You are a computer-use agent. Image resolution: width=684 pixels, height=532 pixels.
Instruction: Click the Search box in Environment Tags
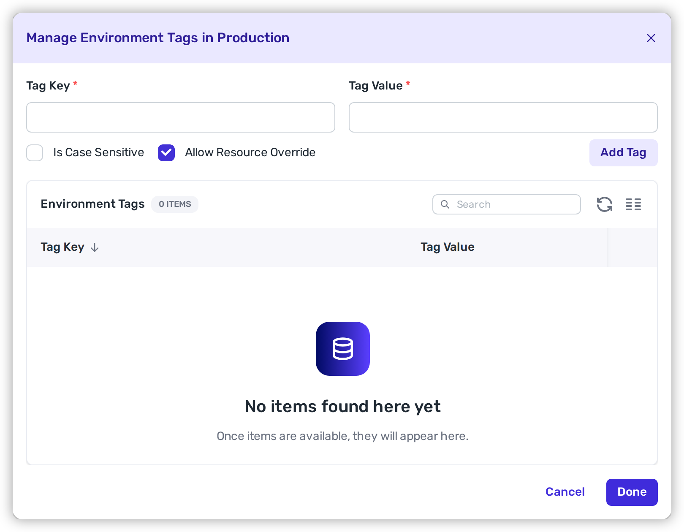point(507,204)
